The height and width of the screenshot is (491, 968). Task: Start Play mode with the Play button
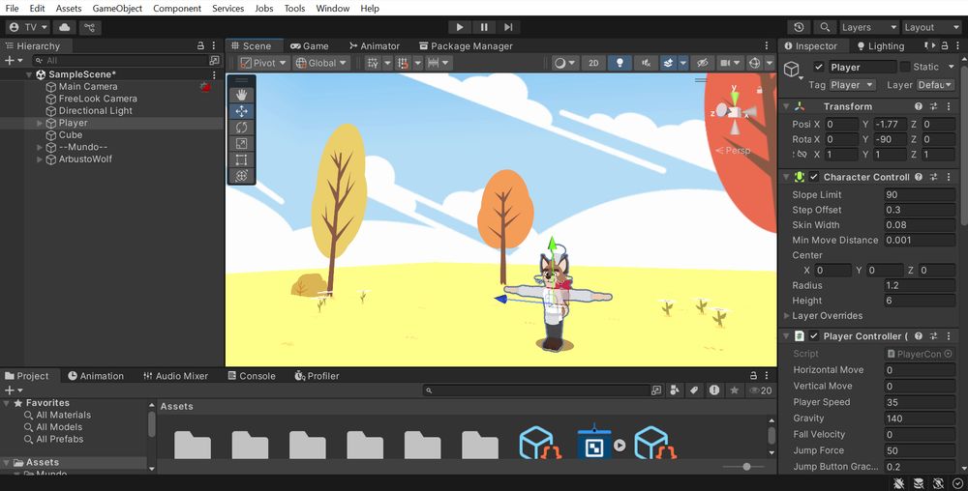(459, 27)
